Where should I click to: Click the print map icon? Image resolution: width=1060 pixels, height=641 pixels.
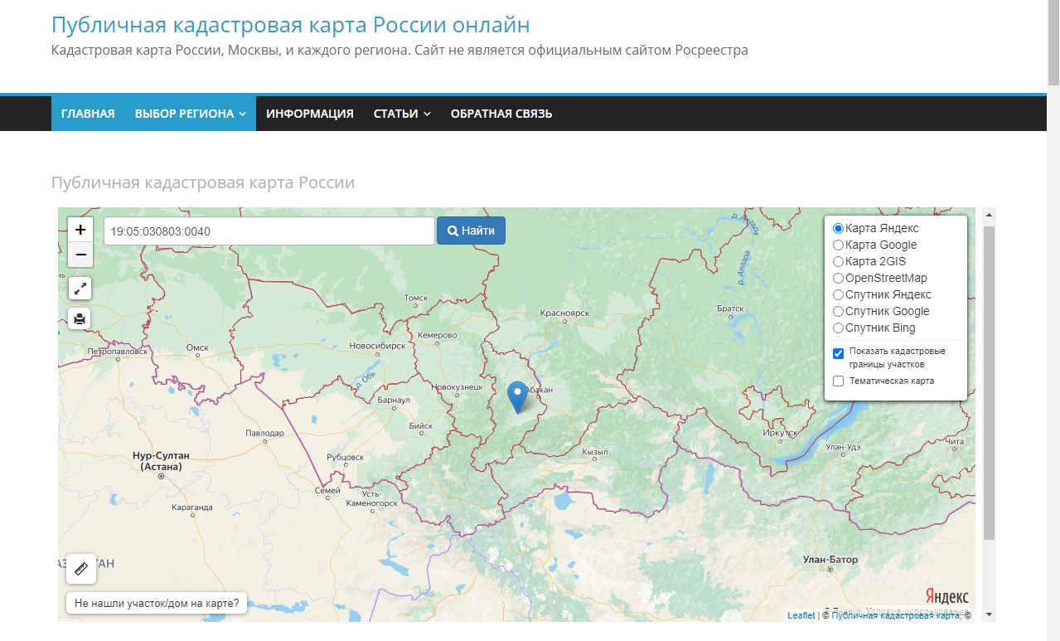[80, 318]
